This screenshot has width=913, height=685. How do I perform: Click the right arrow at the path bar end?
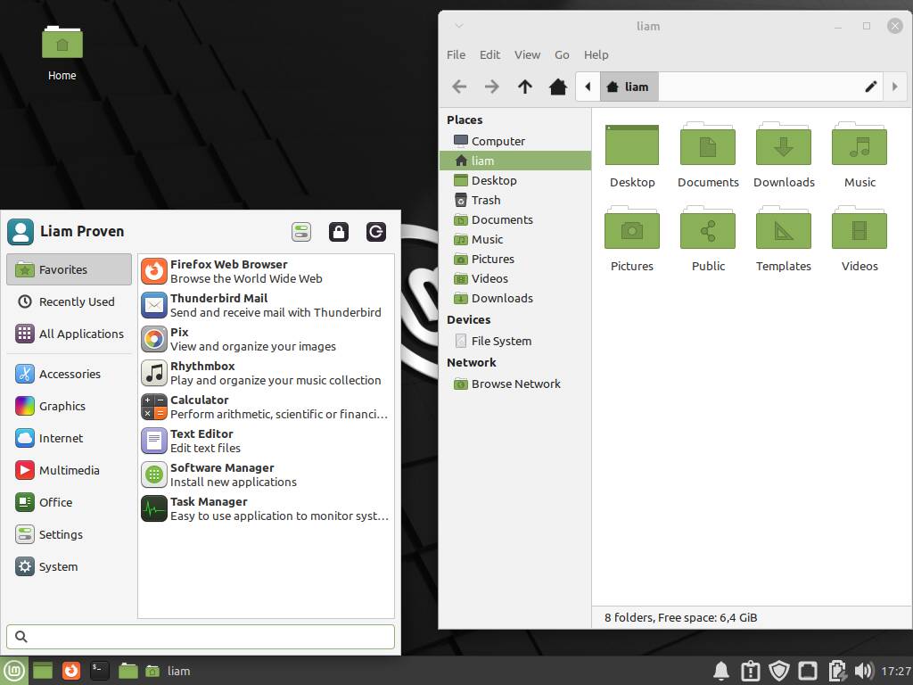pos(895,87)
